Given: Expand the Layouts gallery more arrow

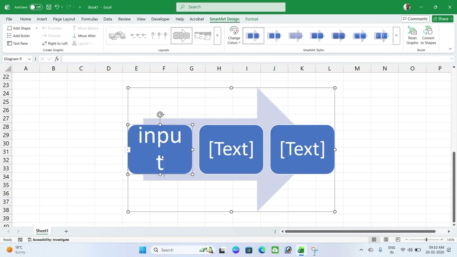Looking at the screenshot, I should (x=217, y=36).
